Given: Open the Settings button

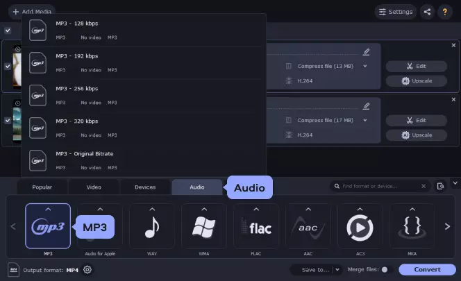Looking at the screenshot, I should coord(396,12).
